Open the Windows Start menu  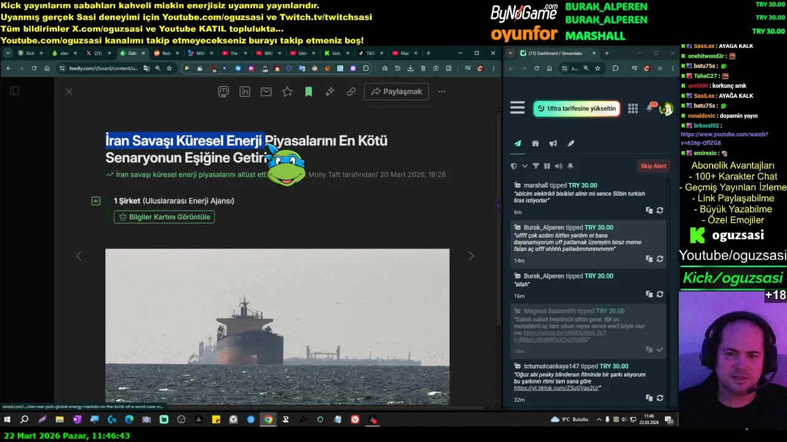tap(7, 420)
